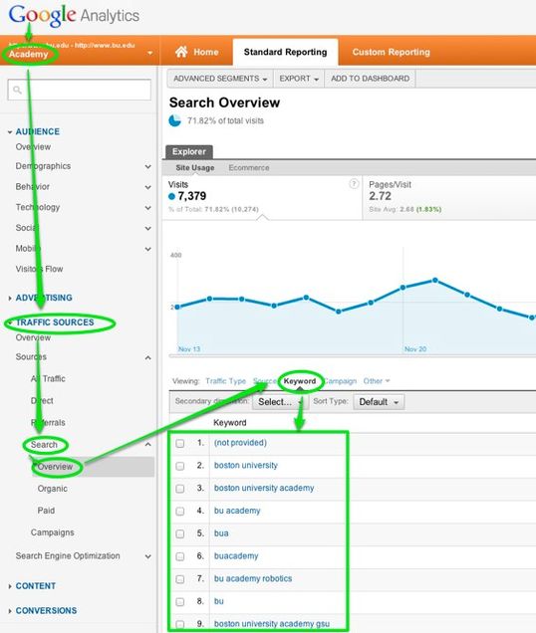This screenshot has width=536, height=633.
Task: Open Audience Overview in sidebar
Action: 33,146
